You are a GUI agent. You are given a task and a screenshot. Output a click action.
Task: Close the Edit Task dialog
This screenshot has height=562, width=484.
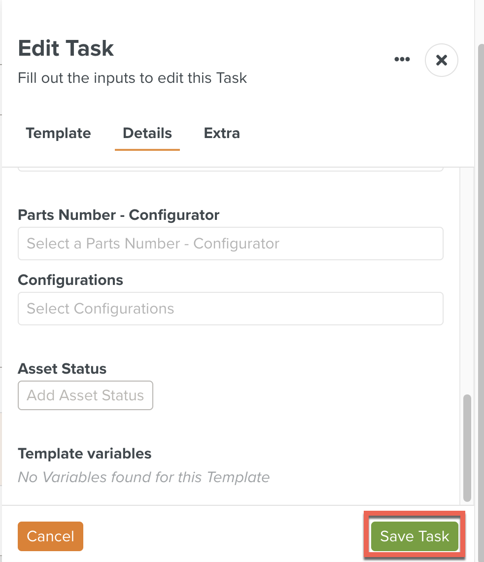(441, 60)
